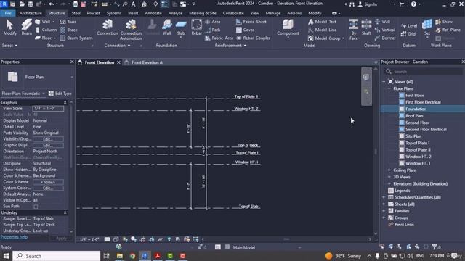
Task: Expand the 3D Views tree node
Action: click(389, 177)
